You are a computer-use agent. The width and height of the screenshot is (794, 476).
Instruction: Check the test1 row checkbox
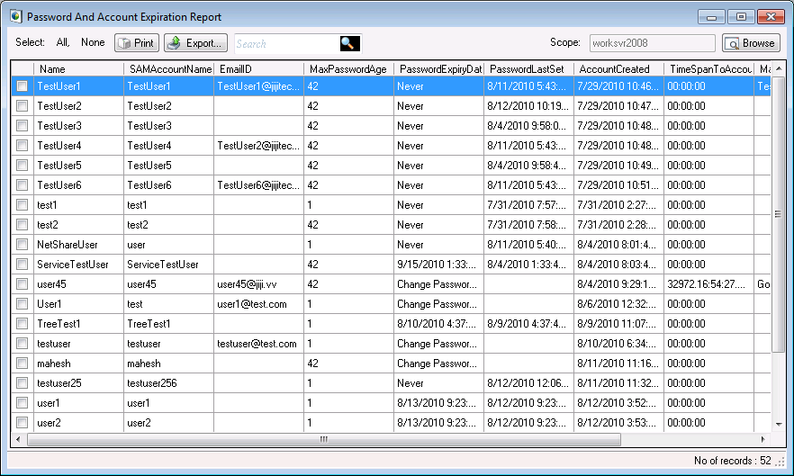[22, 204]
